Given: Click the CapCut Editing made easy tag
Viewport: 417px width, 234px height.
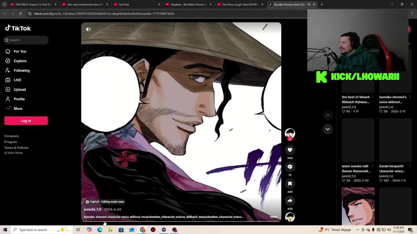Looking at the screenshot, I should [x=105, y=202].
